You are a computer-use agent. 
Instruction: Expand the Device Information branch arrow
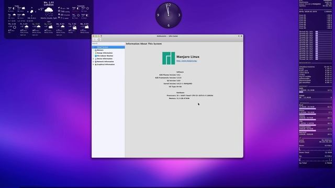point(93,58)
